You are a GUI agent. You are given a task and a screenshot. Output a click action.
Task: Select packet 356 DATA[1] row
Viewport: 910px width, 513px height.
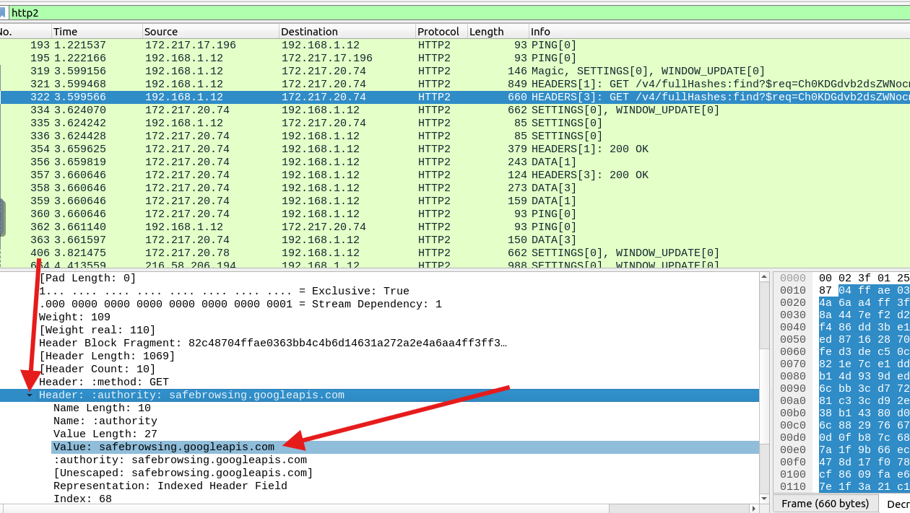pos(455,162)
